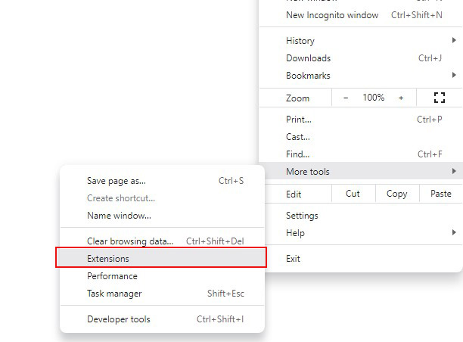Choose Print... from the menu
This screenshot has height=342, width=463.
click(361, 120)
